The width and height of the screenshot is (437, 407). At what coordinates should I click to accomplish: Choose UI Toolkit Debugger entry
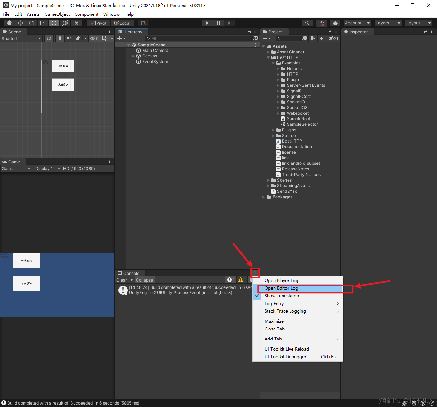(298, 357)
